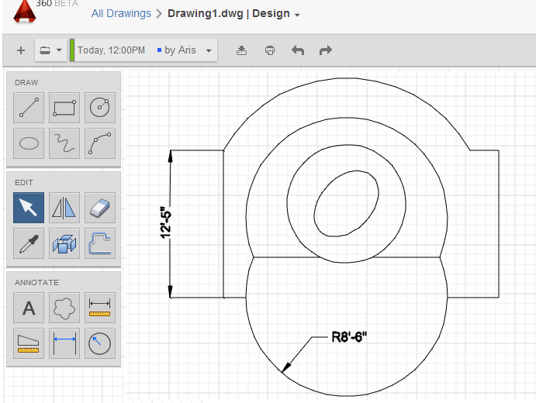
Task: Toggle the Select arrow tool
Action: pyautogui.click(x=29, y=207)
